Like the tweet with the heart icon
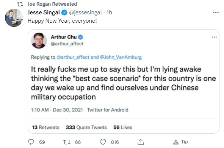Screen dimensions: 224x148 tap(103, 142)
